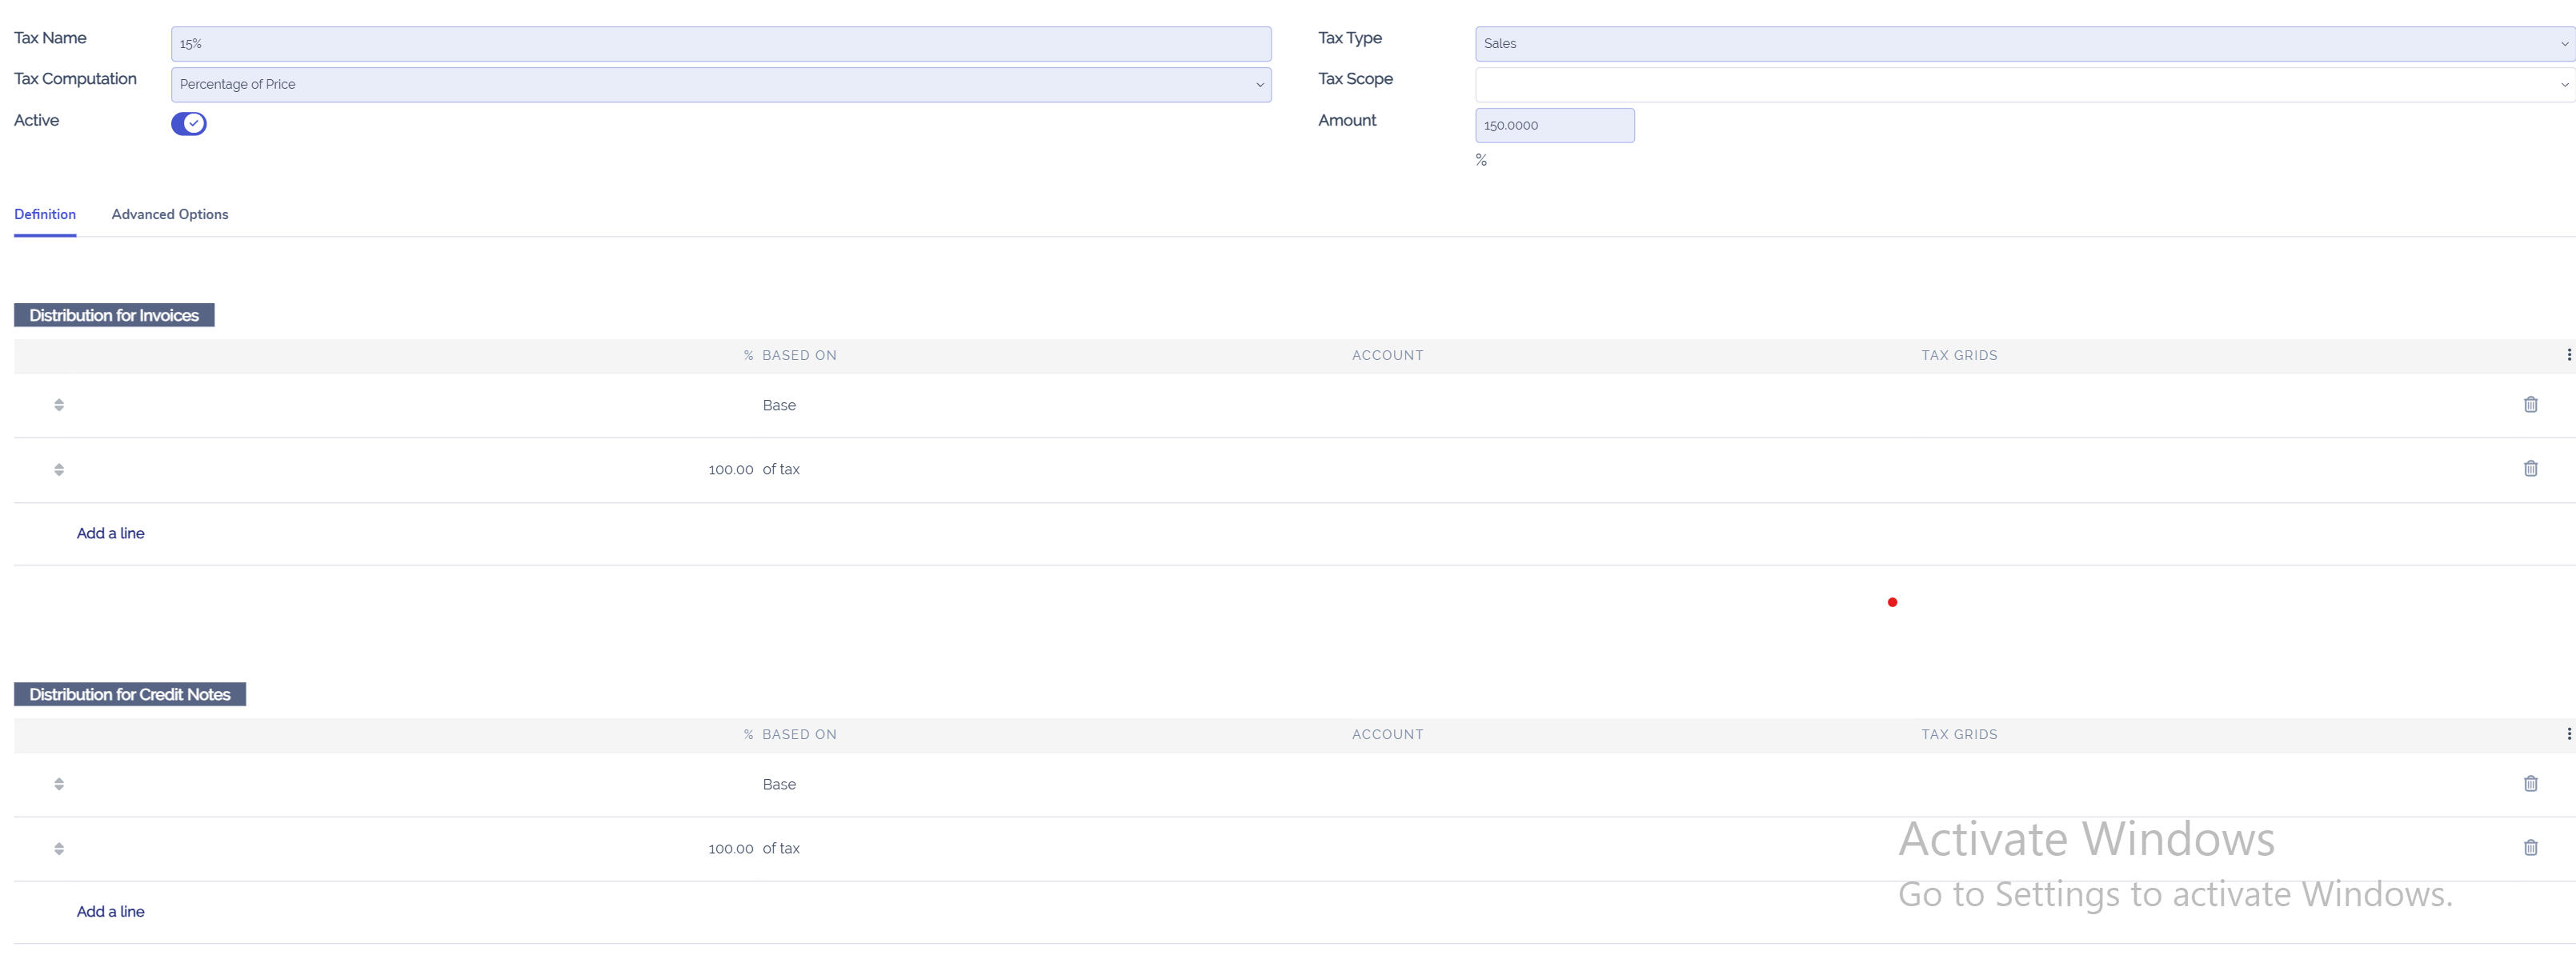Click drag handle on Invoices 'of tax' row
Viewport: 2576px width, 955px height.
[59, 469]
